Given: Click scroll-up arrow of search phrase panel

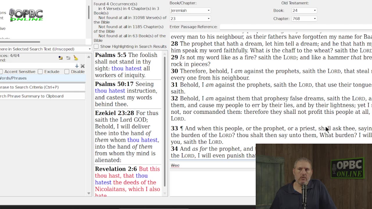Looking at the screenshot, I should [89, 57].
